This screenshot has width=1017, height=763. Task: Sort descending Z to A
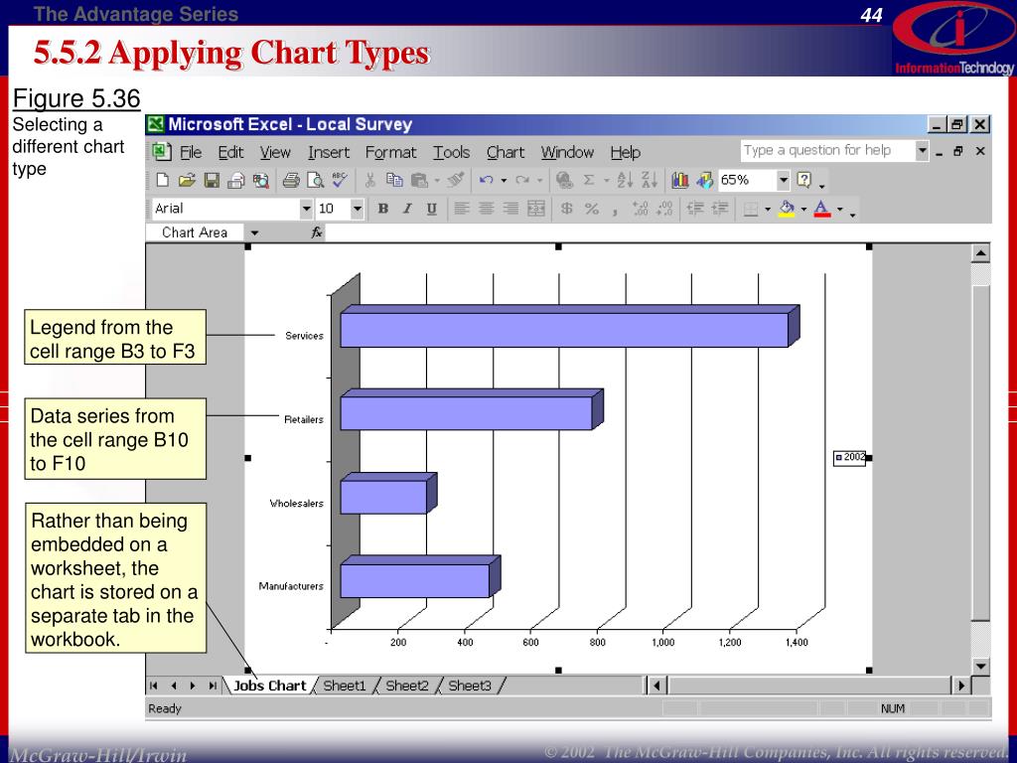pyautogui.click(x=650, y=181)
